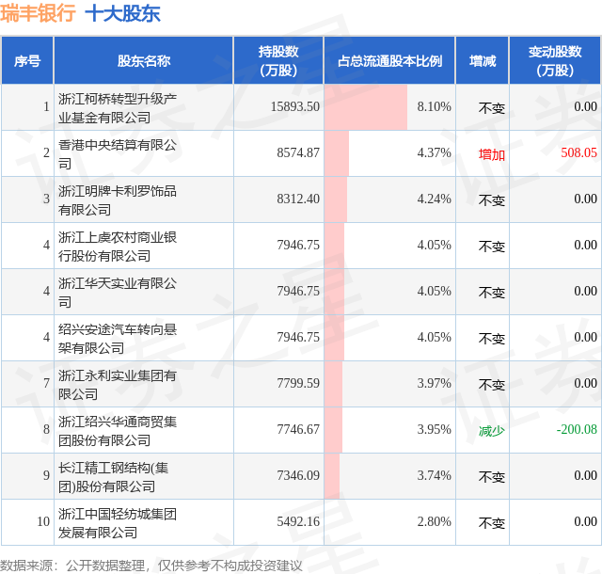The image size is (602, 574).
Task: Click the green -200.08 change value
Action: 577,429
